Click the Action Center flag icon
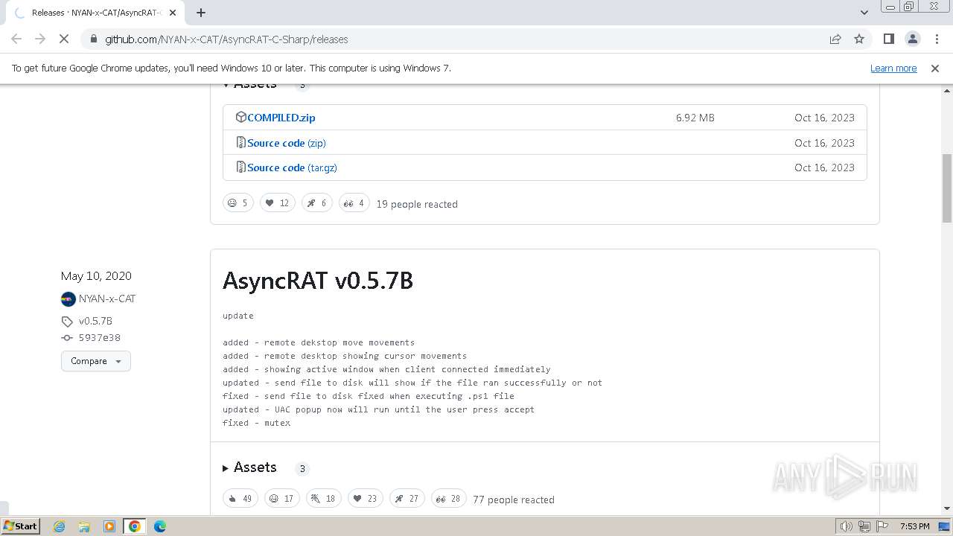The width and height of the screenshot is (953, 536). [883, 526]
